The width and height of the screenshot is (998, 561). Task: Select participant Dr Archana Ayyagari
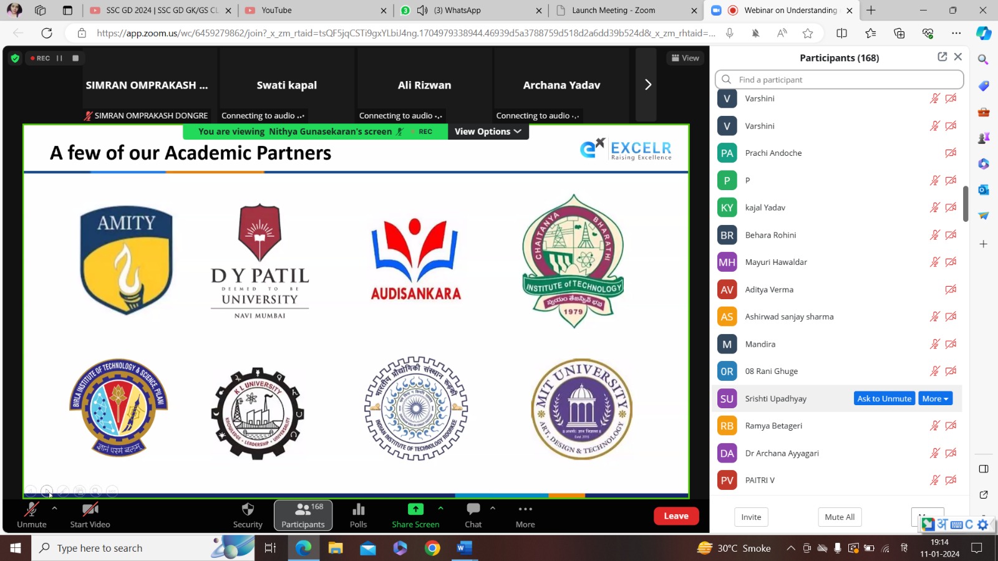click(x=839, y=453)
